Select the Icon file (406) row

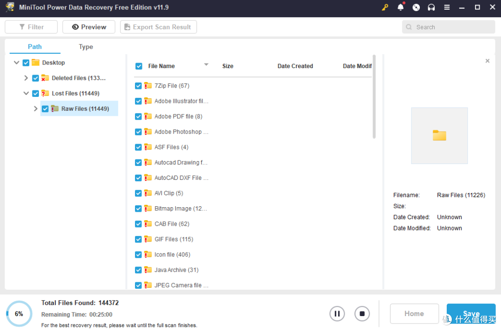point(253,254)
